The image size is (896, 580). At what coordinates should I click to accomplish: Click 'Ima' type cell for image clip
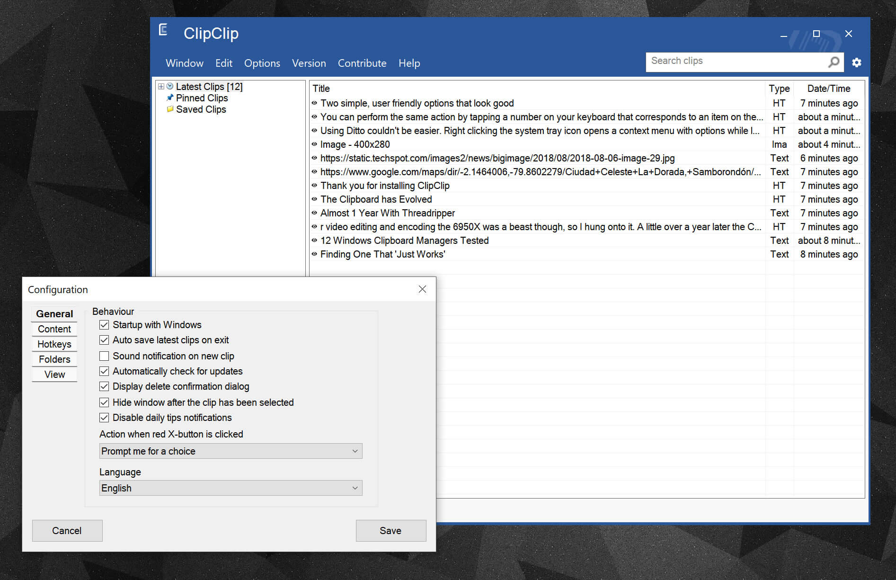(779, 144)
